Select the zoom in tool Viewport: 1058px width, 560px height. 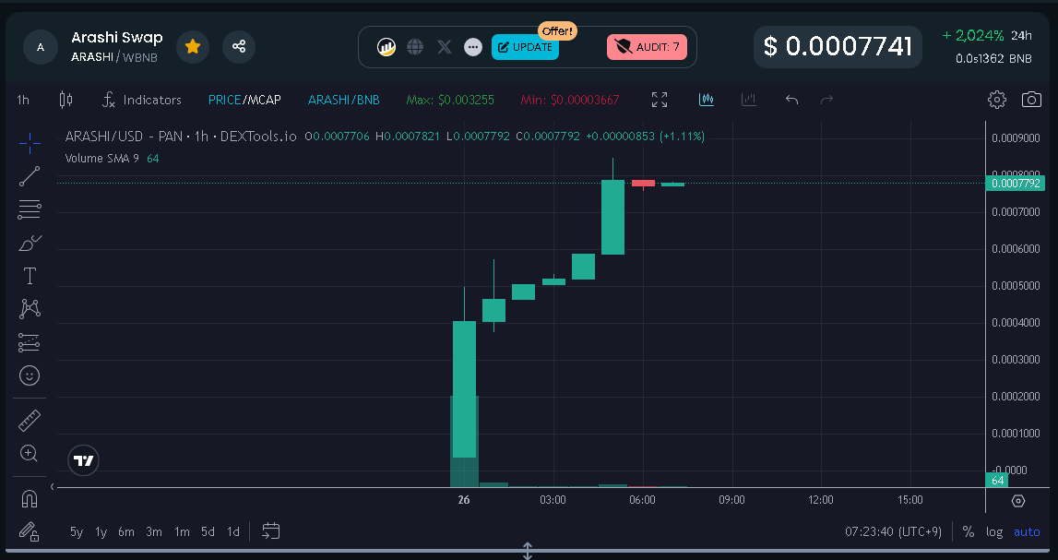pyautogui.click(x=30, y=453)
